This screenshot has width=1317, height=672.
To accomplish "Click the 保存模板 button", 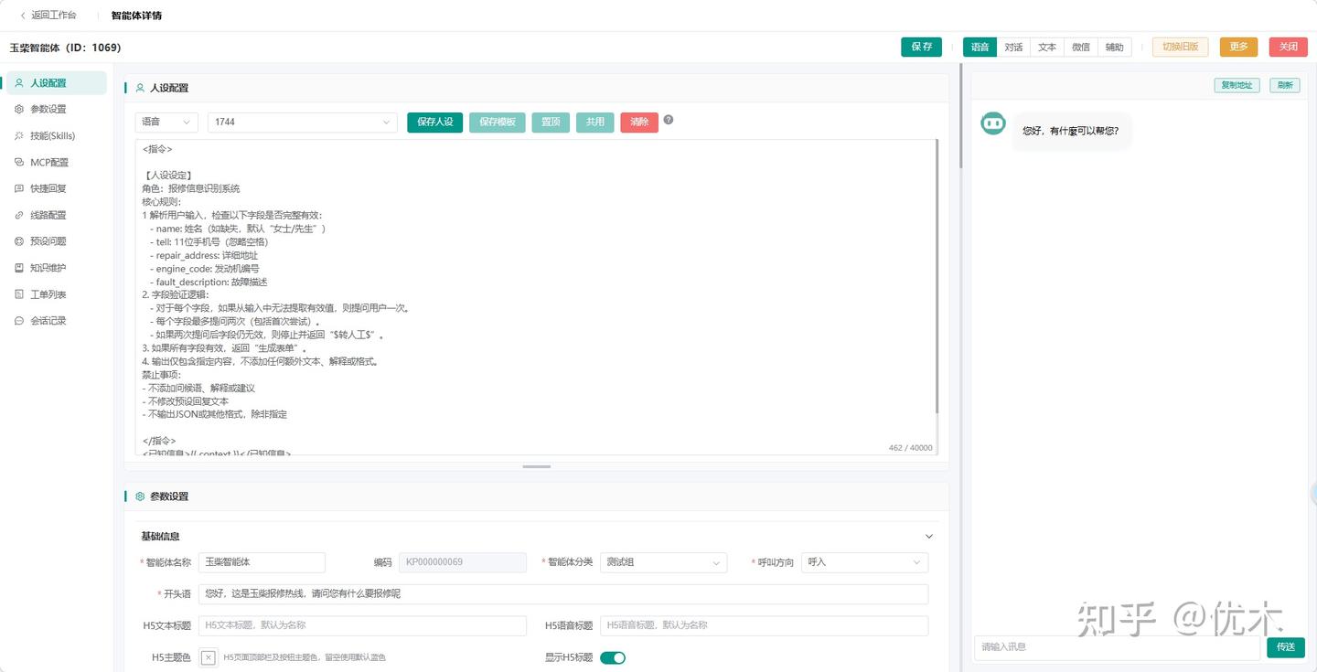I will [498, 122].
